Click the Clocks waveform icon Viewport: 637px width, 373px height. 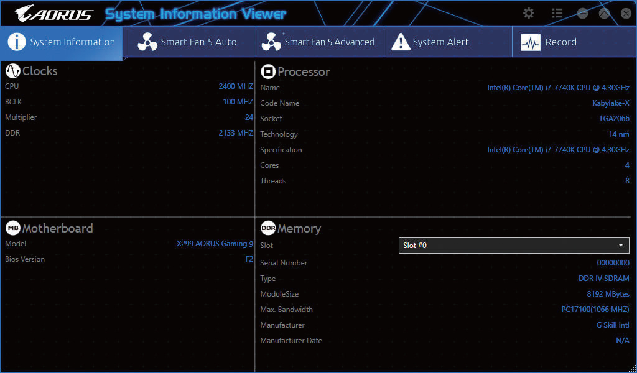click(13, 71)
